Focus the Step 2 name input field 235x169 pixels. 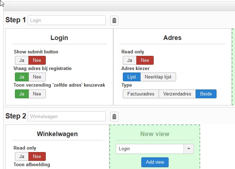click(x=67, y=116)
